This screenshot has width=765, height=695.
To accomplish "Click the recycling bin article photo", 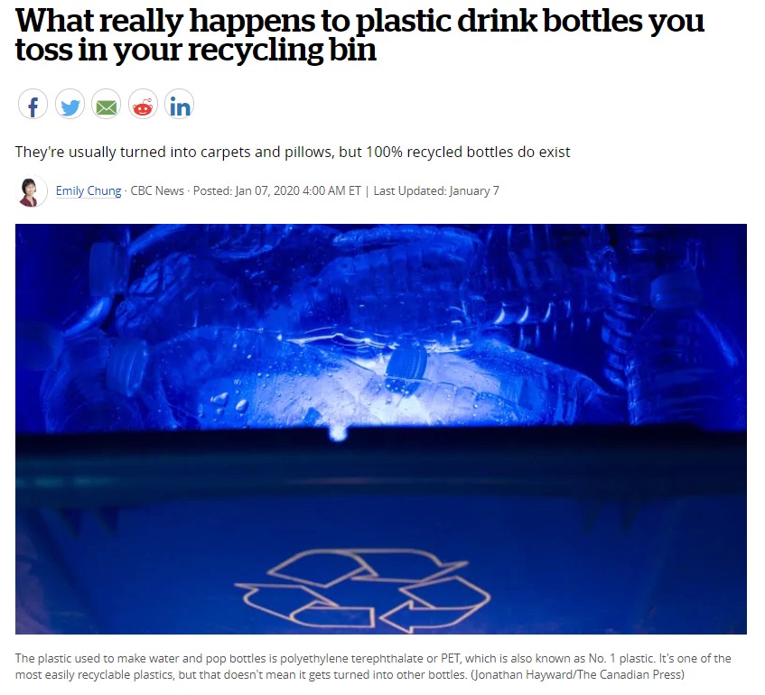I will [x=380, y=430].
